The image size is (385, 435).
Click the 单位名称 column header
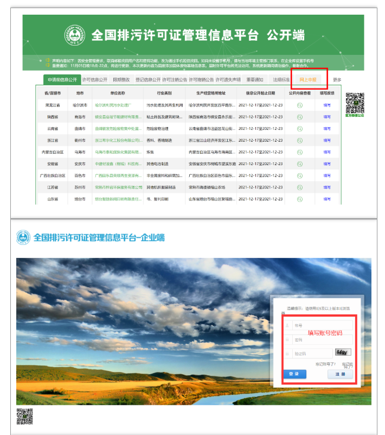click(118, 93)
